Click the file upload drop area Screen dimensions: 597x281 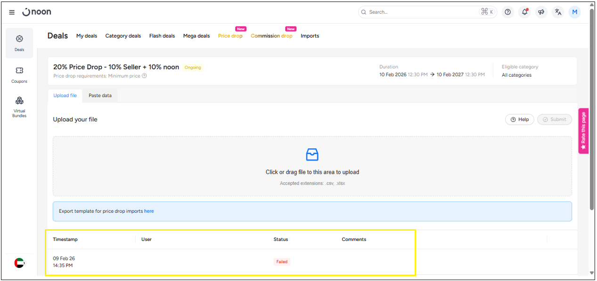(312, 166)
